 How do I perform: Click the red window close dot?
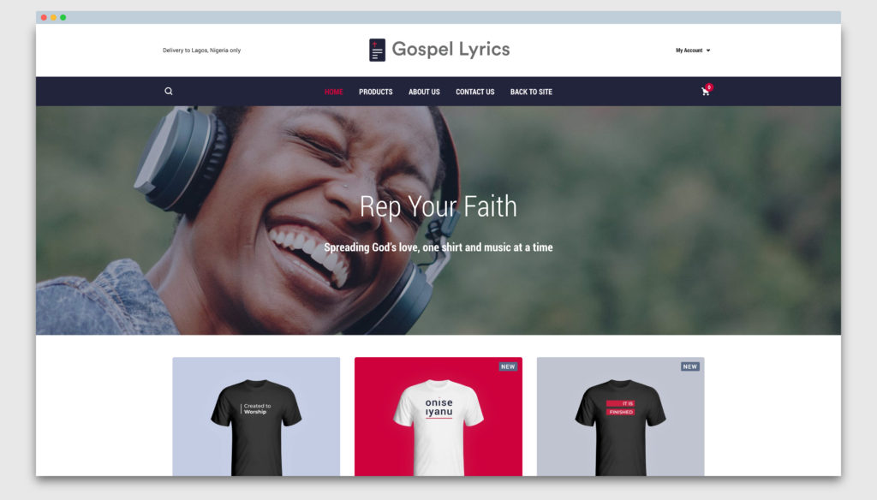tap(45, 17)
